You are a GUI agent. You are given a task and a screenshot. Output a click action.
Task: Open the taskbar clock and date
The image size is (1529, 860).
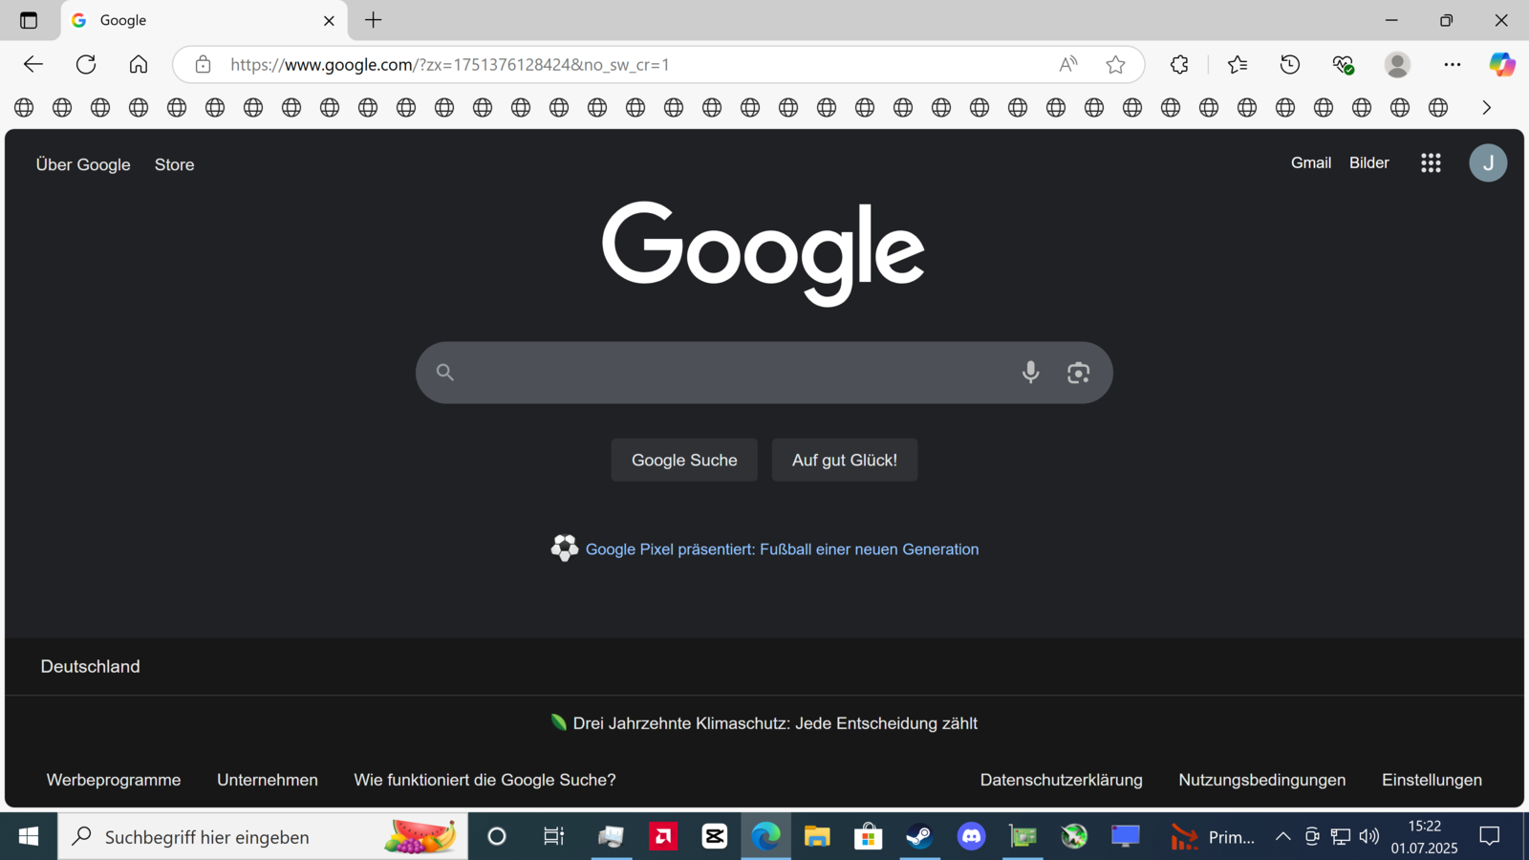coord(1424,836)
